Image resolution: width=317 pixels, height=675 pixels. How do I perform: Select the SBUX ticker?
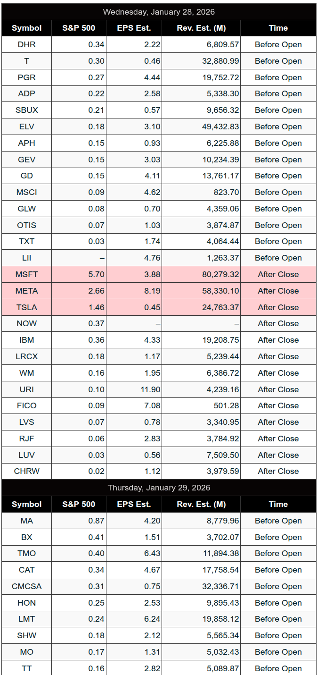[x=26, y=110]
